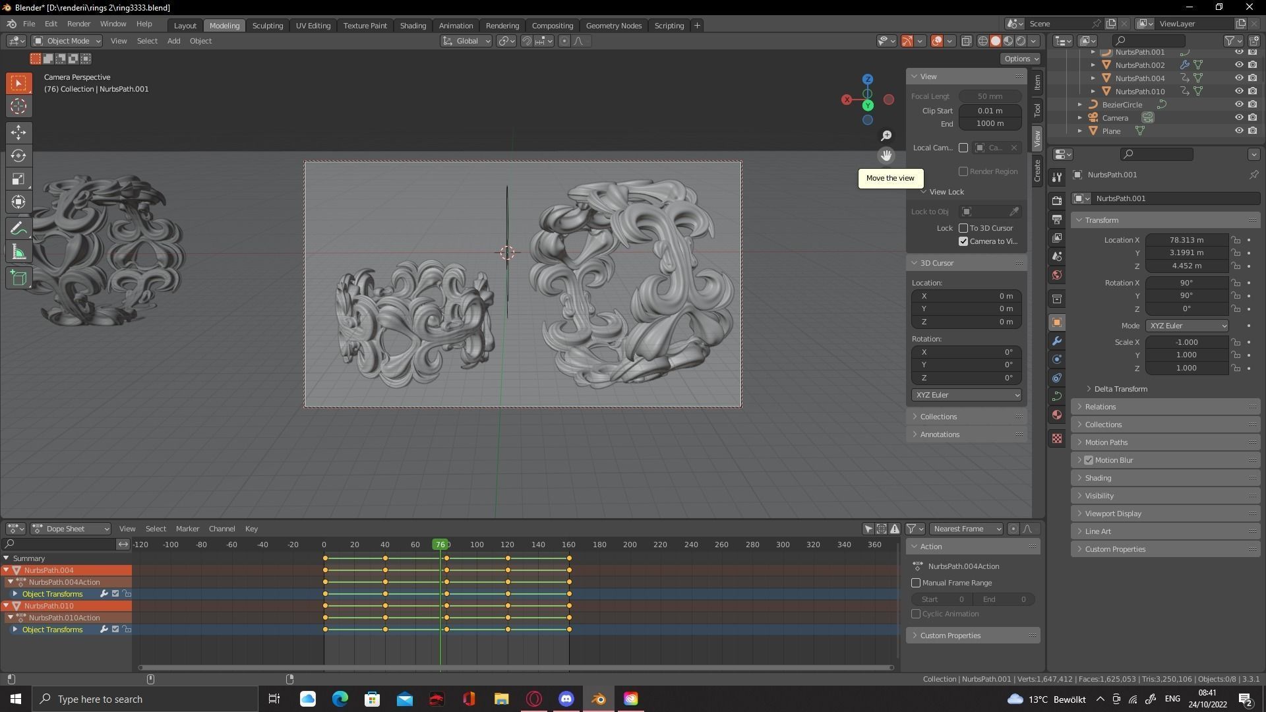Screen dimensions: 1266x712
Task: Click the Only Show Errors warning icon
Action: tap(895, 529)
